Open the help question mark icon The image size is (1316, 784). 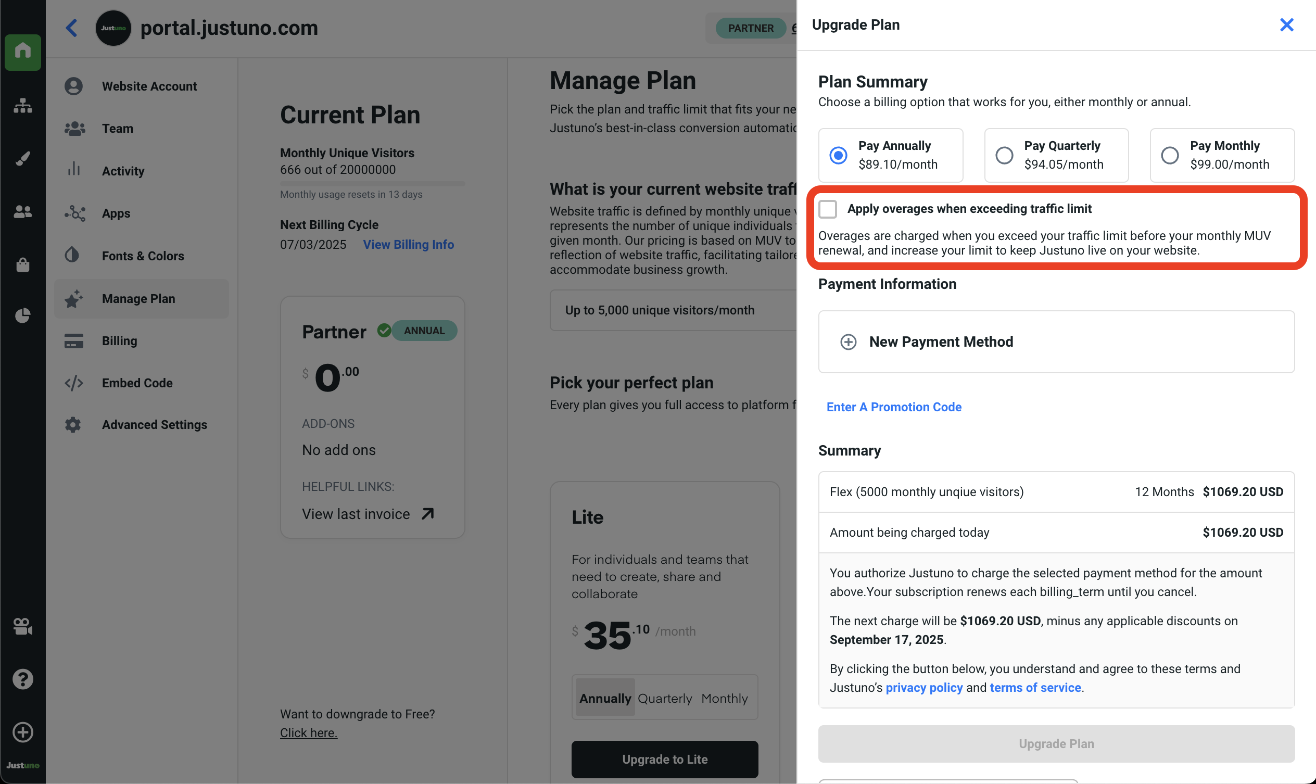(23, 679)
